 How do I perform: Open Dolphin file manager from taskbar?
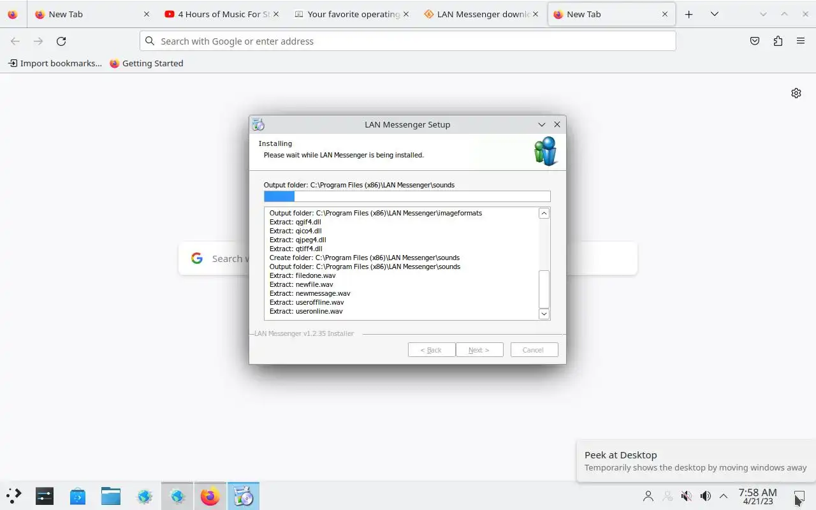tap(111, 496)
